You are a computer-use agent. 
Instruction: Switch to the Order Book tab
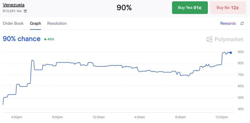point(13,23)
